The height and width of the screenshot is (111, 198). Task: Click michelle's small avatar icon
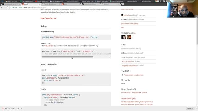click(x=122, y=15)
